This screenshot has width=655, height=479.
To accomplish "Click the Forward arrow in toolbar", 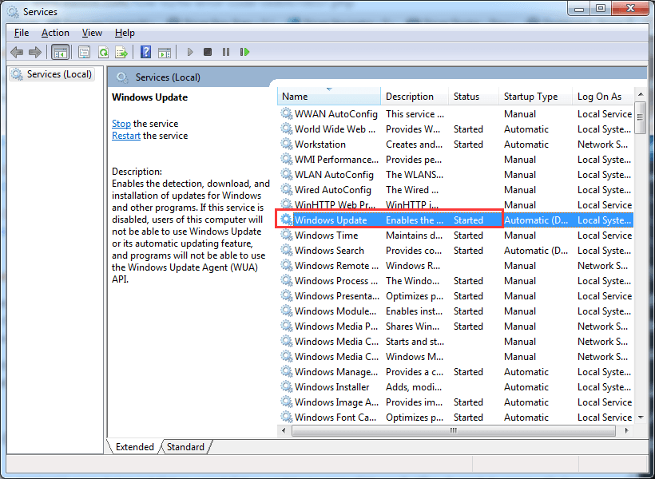I will tap(34, 52).
